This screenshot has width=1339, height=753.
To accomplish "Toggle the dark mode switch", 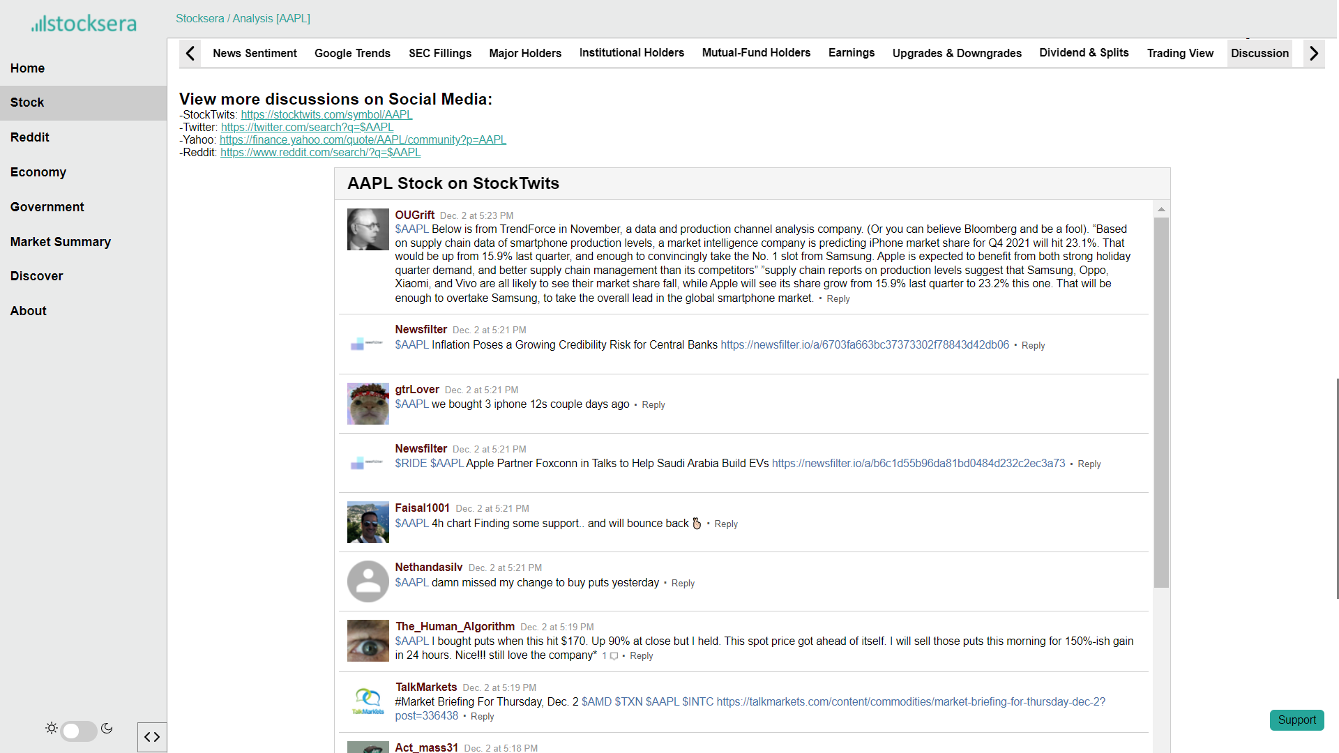I will click(x=78, y=731).
